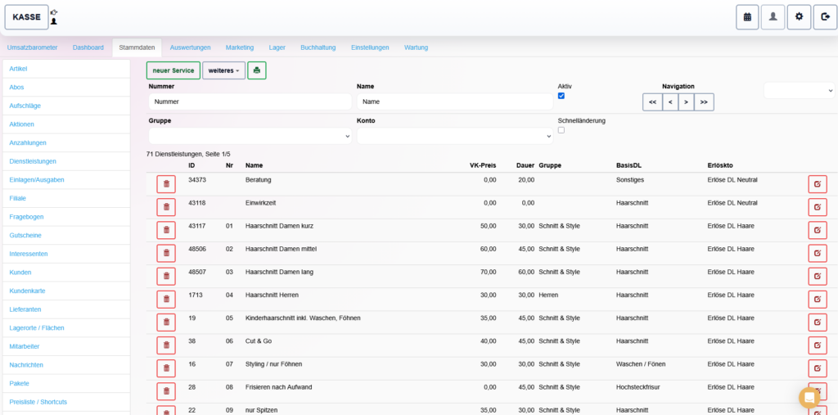The width and height of the screenshot is (838, 415).
Task: Go to last page with >> button
Action: [x=704, y=101]
